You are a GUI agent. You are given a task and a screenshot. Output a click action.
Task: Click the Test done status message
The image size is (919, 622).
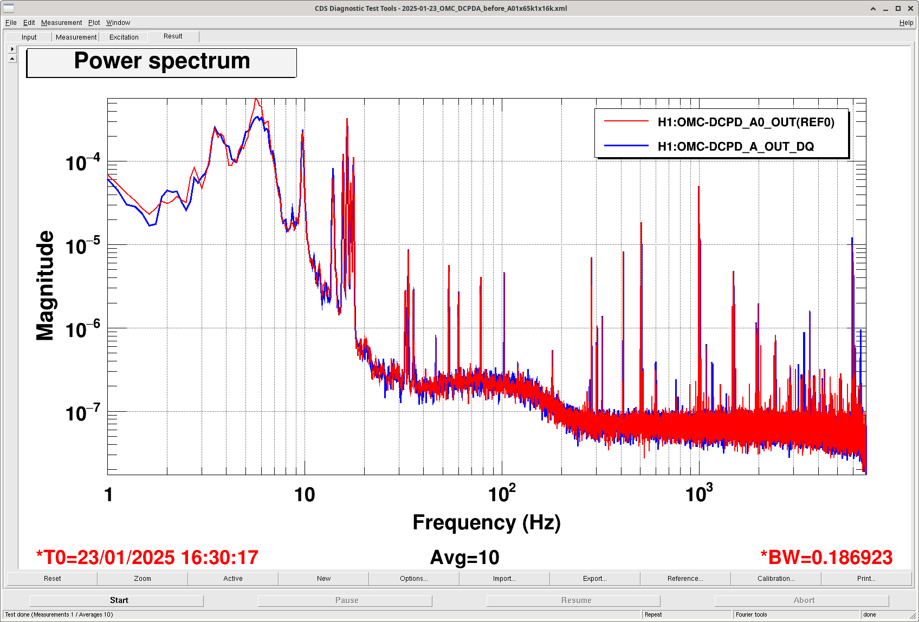(x=59, y=615)
